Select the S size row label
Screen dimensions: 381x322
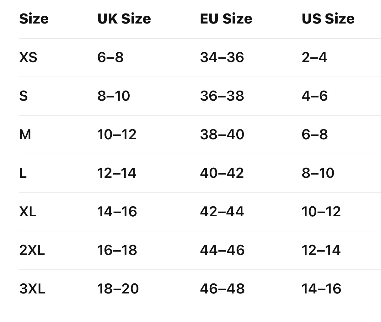[24, 96]
